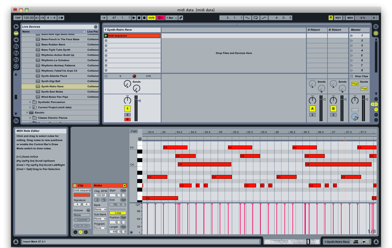Toggle the A Return activator button
This screenshot has width=392, height=248.
click(x=312, y=109)
